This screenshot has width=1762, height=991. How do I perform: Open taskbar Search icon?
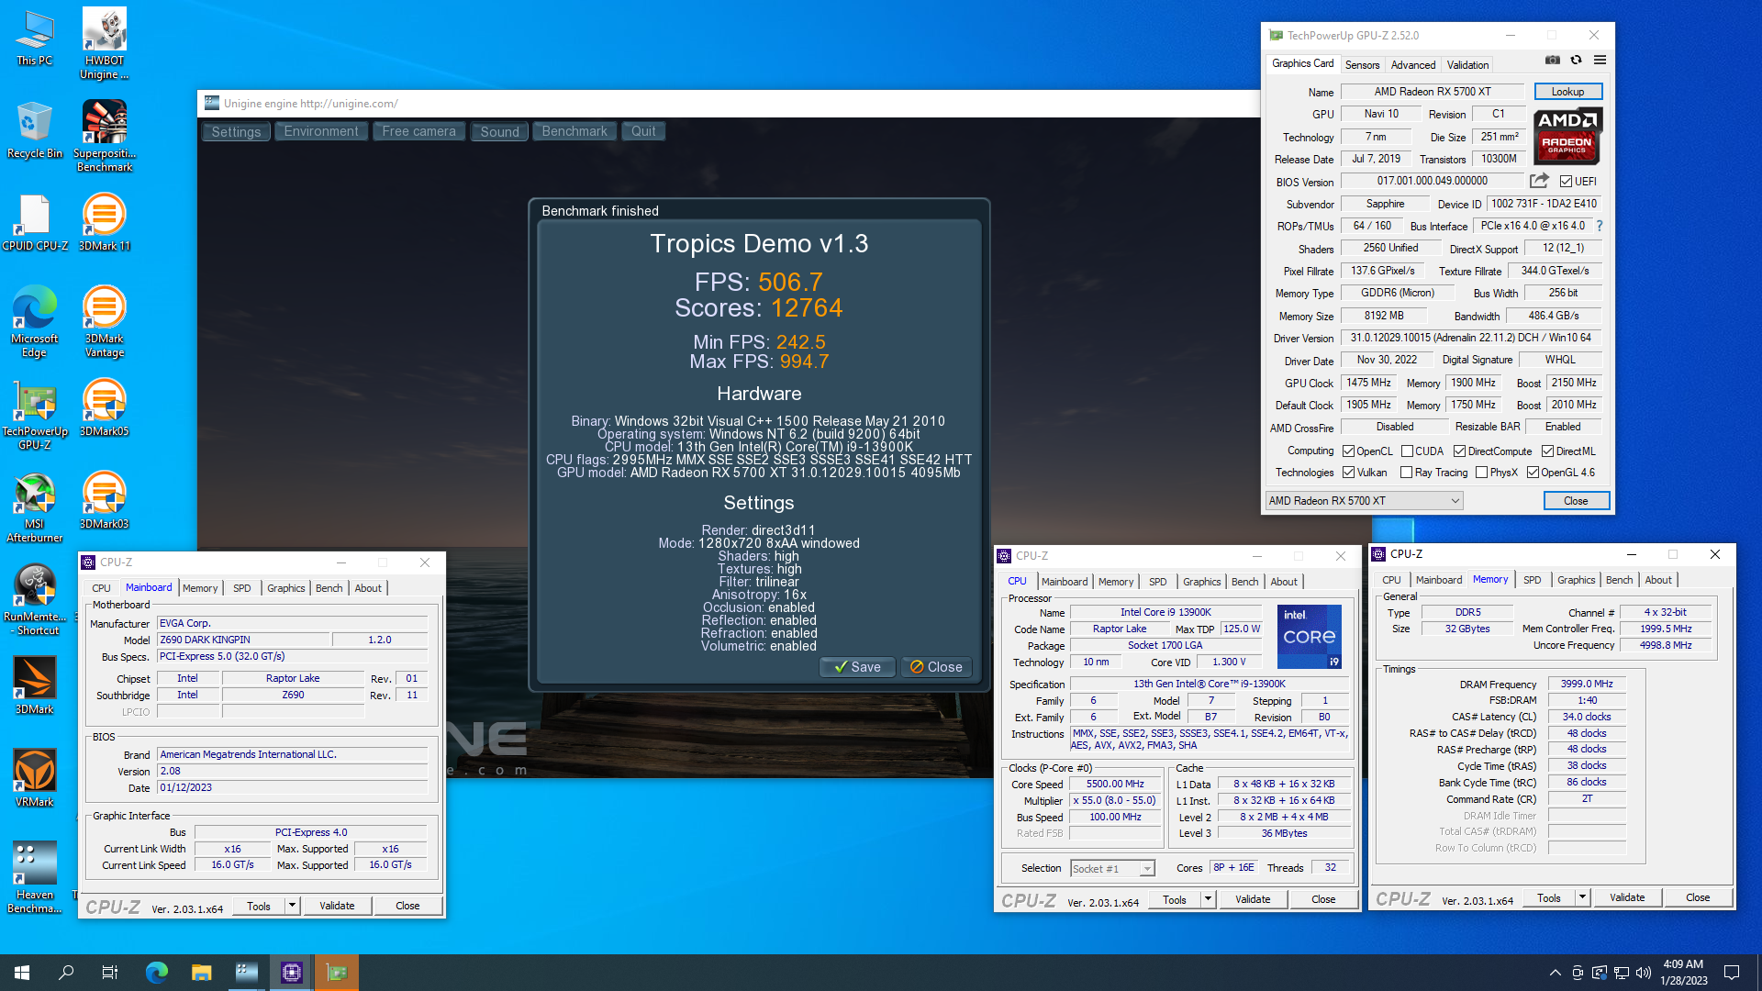(x=66, y=973)
